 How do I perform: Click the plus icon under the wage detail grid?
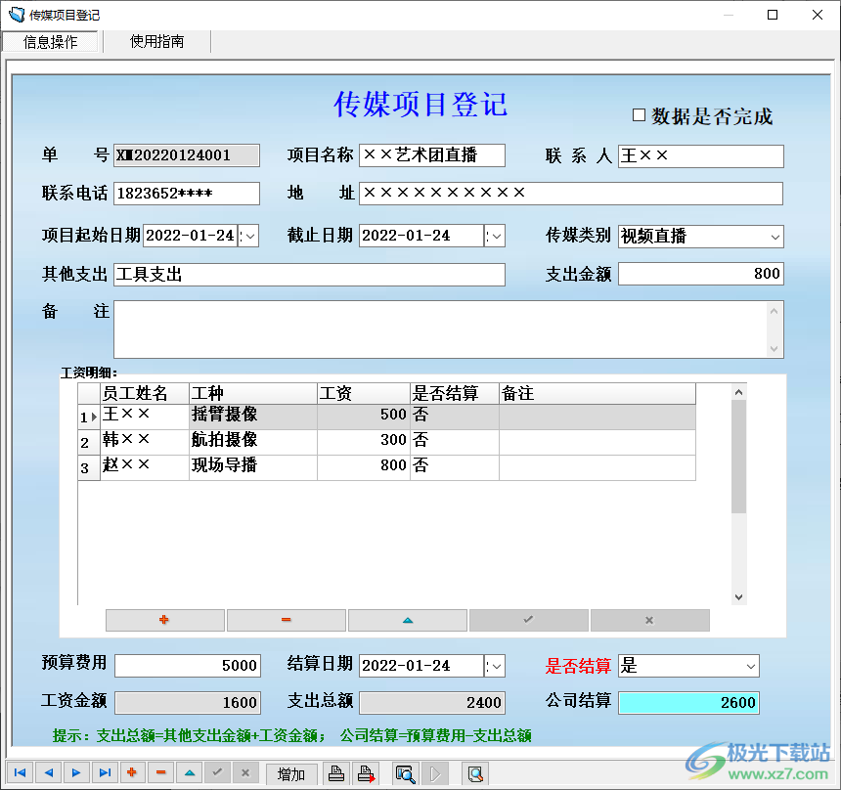(x=163, y=619)
